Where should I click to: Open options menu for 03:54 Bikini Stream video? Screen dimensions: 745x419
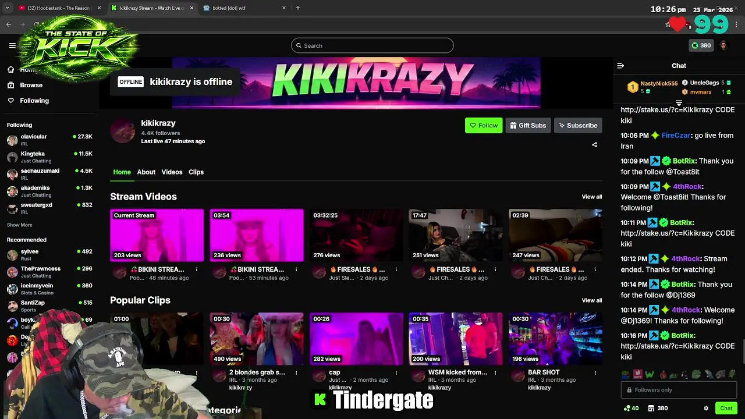[x=296, y=269]
